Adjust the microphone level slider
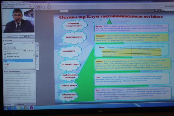The image size is (174, 116). click(10, 34)
